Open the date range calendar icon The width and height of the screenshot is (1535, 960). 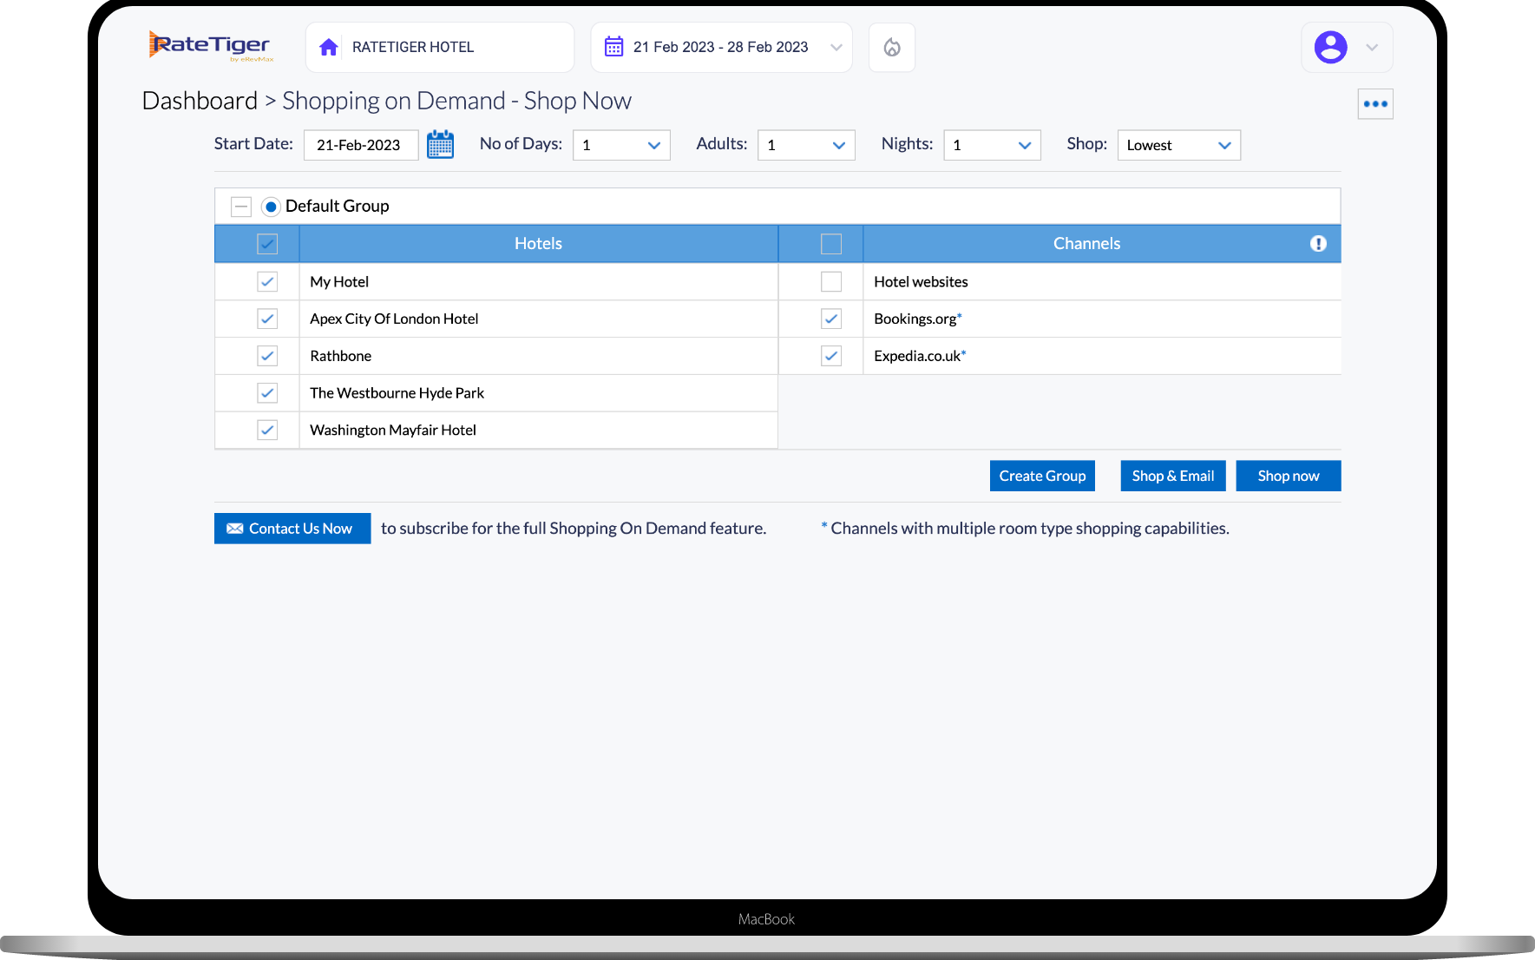click(x=613, y=47)
